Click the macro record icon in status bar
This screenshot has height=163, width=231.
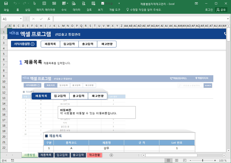(12, 160)
